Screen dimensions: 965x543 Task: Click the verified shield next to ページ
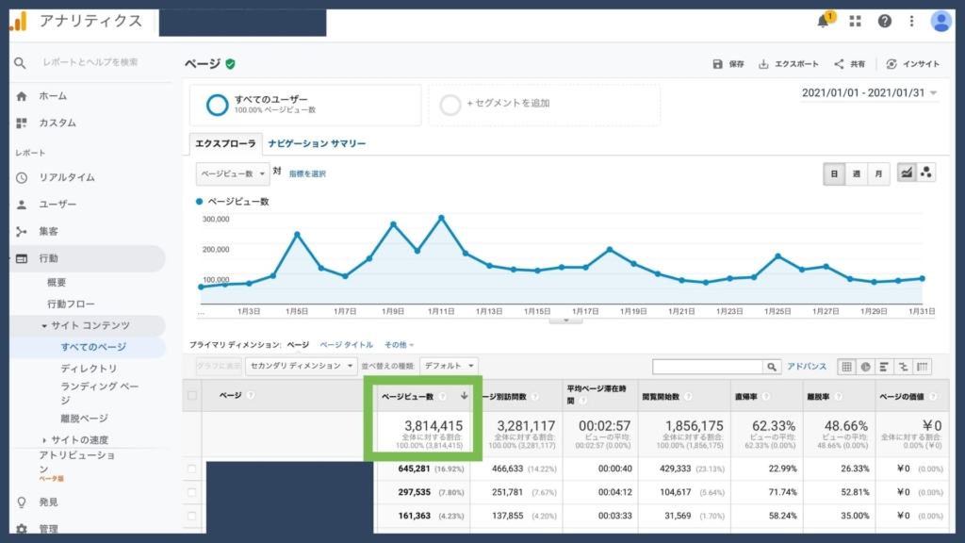(230, 64)
